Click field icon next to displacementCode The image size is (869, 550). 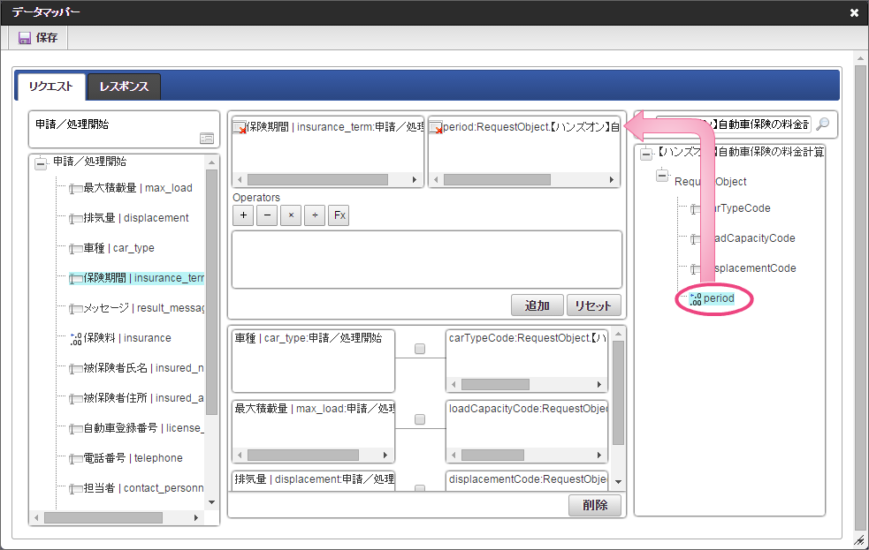pos(696,269)
